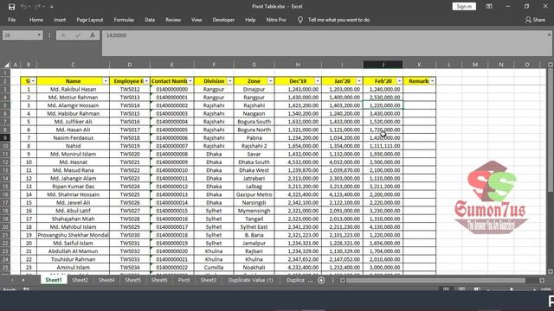This screenshot has width=554, height=311.
Task: Click the Sign in button
Action: [x=464, y=6]
